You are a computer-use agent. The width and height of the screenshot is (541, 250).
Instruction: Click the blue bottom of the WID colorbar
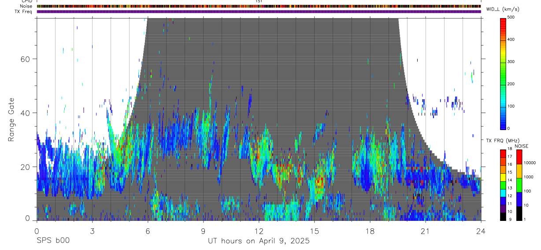coord(503,123)
